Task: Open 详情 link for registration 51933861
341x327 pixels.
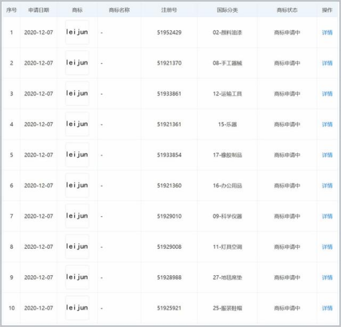Action: (x=327, y=94)
